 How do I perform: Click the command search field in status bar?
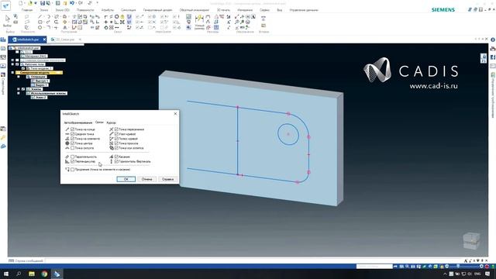[x=374, y=267]
